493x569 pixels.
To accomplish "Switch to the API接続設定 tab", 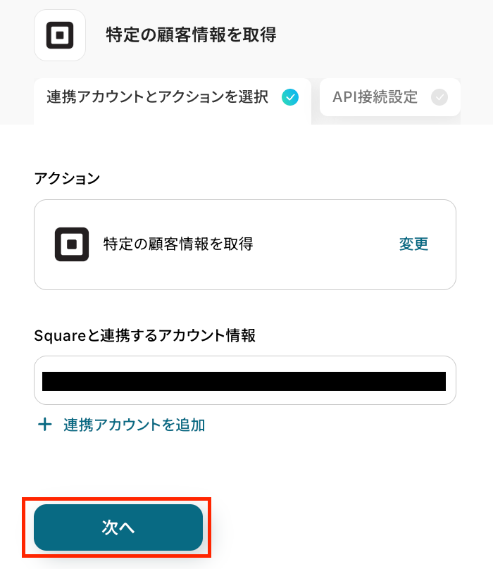I will tap(389, 97).
